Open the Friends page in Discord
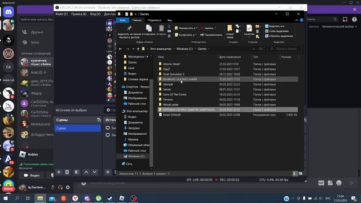The image size is (361, 203). click(36, 32)
